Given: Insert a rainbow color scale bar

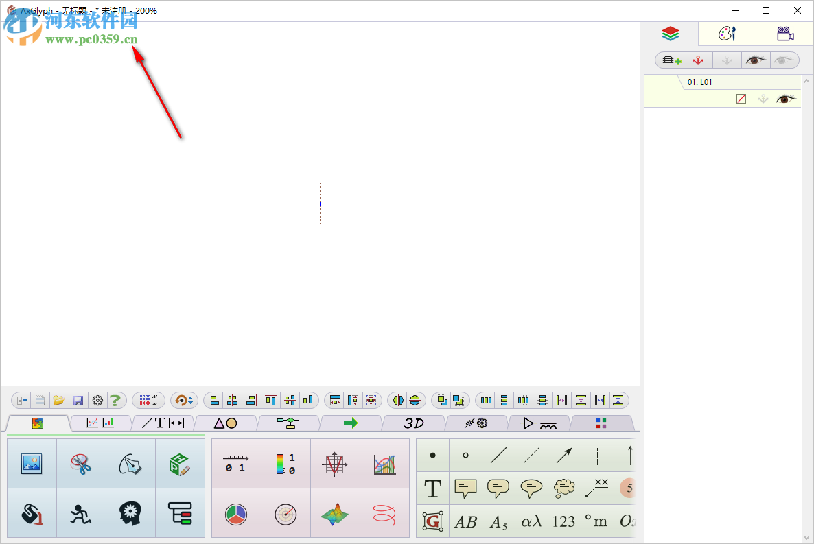Looking at the screenshot, I should click(x=286, y=464).
